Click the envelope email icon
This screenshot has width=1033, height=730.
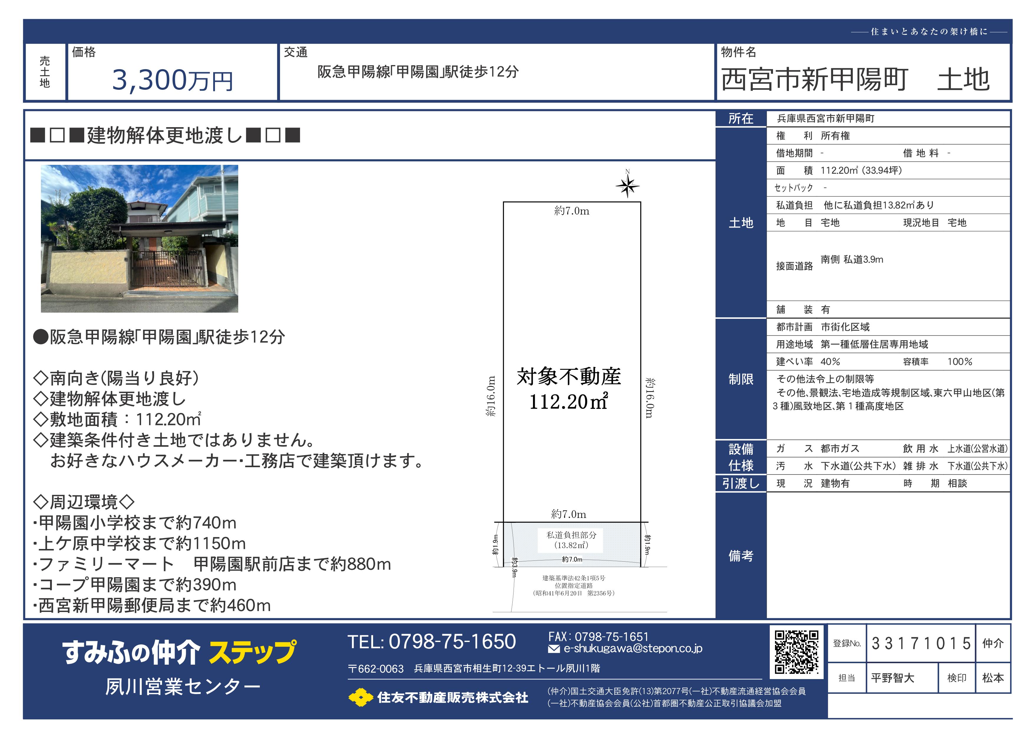[554, 649]
